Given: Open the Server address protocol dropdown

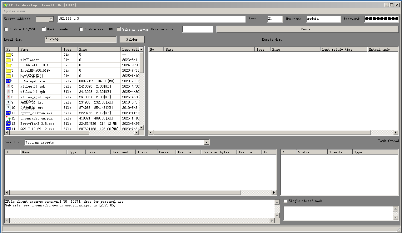Looking at the screenshot, I should pyautogui.click(x=51, y=19).
